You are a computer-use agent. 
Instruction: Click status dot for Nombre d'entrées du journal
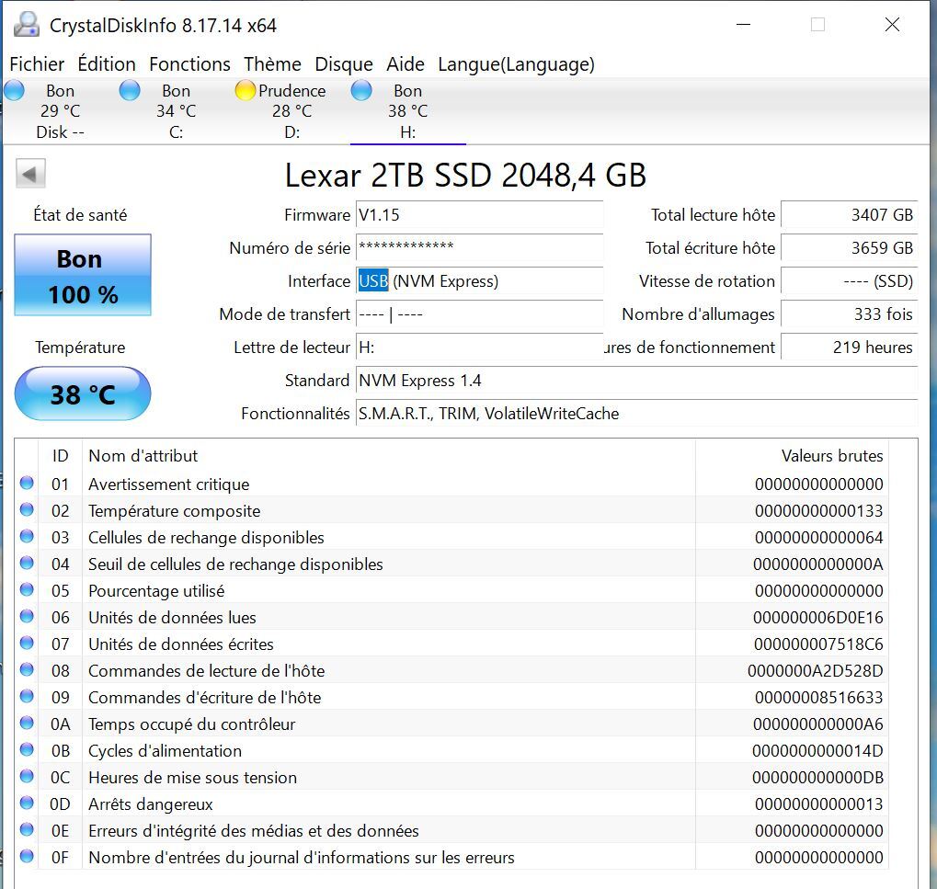click(x=27, y=856)
